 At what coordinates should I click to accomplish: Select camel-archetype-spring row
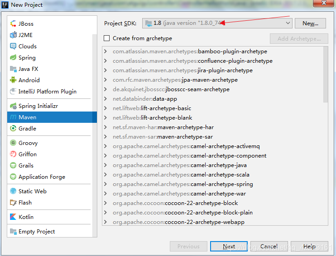point(213,184)
